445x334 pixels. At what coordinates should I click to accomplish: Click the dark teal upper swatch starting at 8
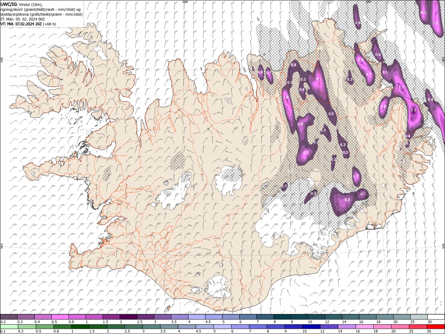pyautogui.click(x=282, y=317)
